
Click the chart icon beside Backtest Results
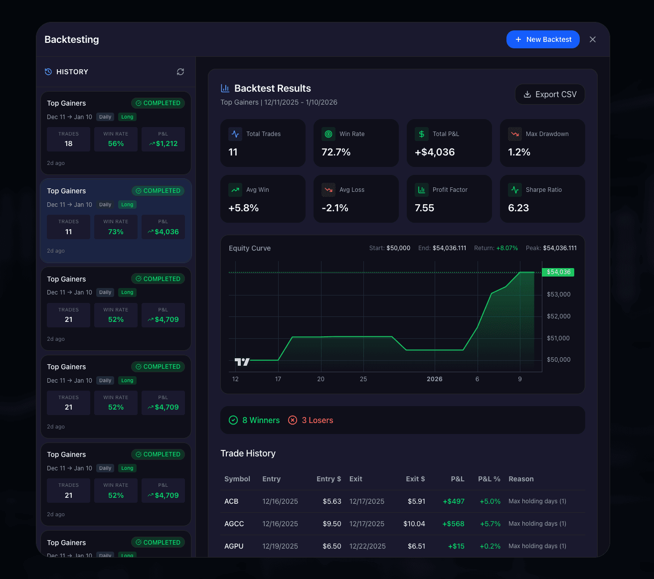225,88
